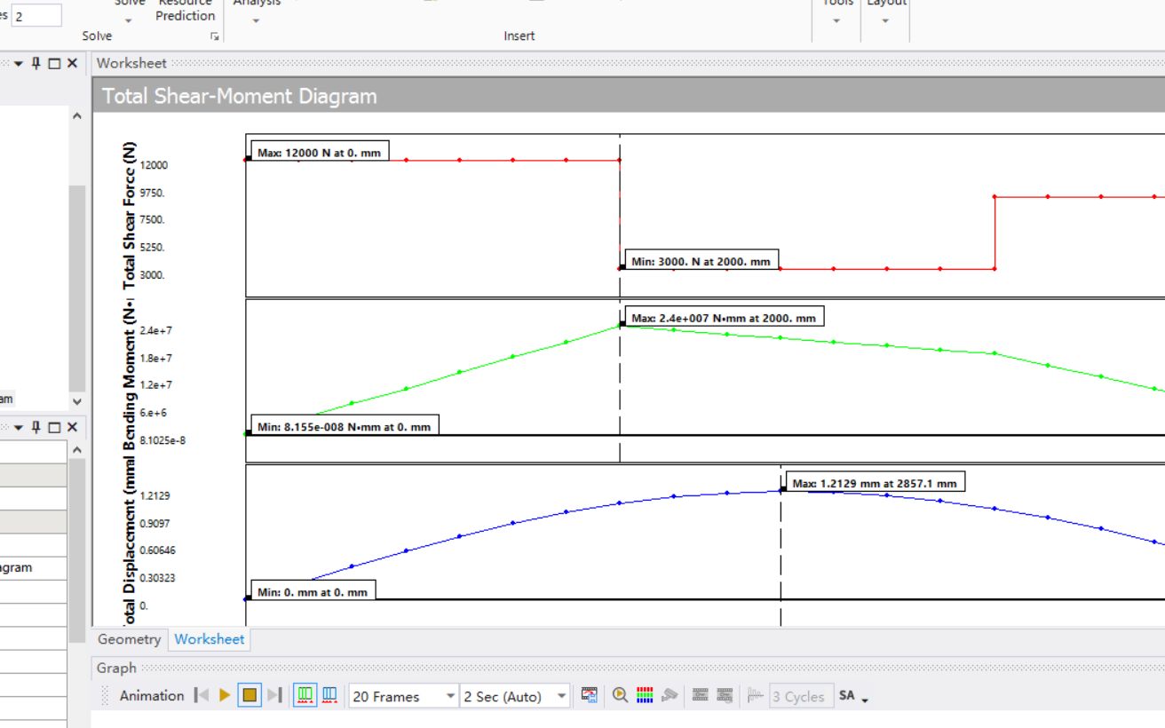
Task: Expand the Solve group dialog launcher
Action: coord(214,36)
